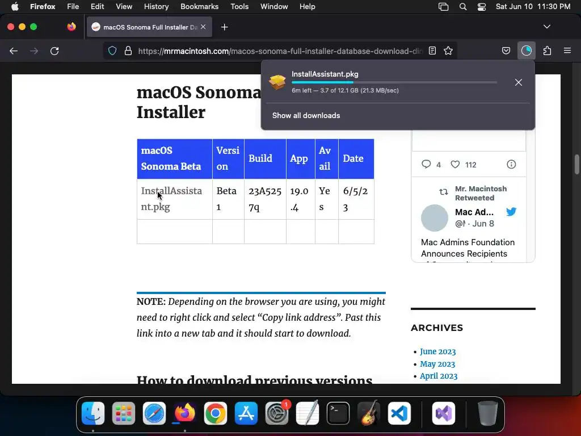Viewport: 581px width, 436px height.
Task: Open the tracking protection shield
Action: 112,51
